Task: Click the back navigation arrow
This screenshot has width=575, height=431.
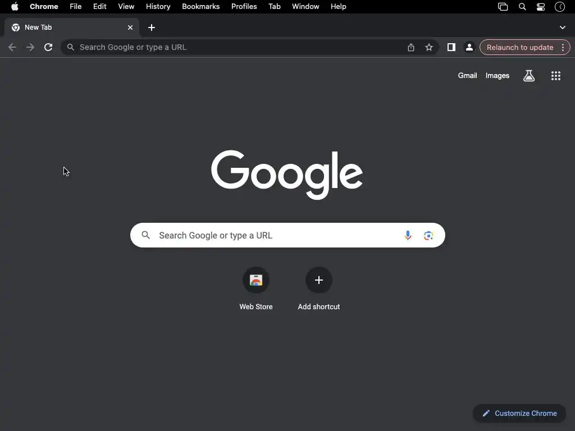Action: (12, 47)
